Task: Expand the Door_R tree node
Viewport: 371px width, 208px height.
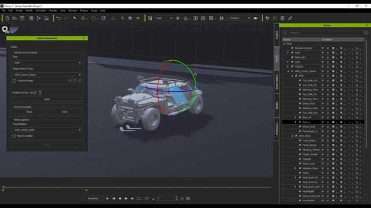Action: tap(295, 117)
